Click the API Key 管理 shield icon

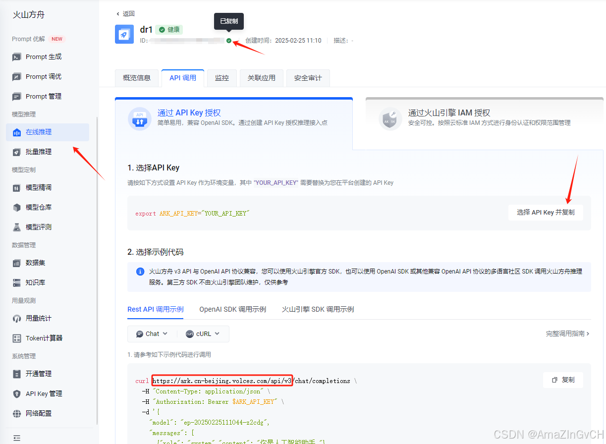(17, 394)
